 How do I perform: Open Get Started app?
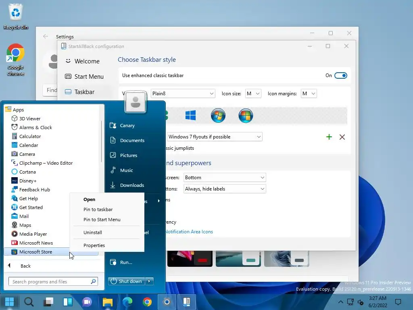pos(27,207)
